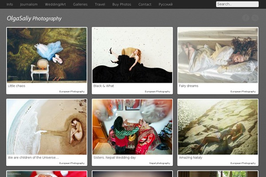This screenshot has width=266, height=177.
Task: Open the Fairy dreams photo thumbnail
Action: click(x=218, y=55)
